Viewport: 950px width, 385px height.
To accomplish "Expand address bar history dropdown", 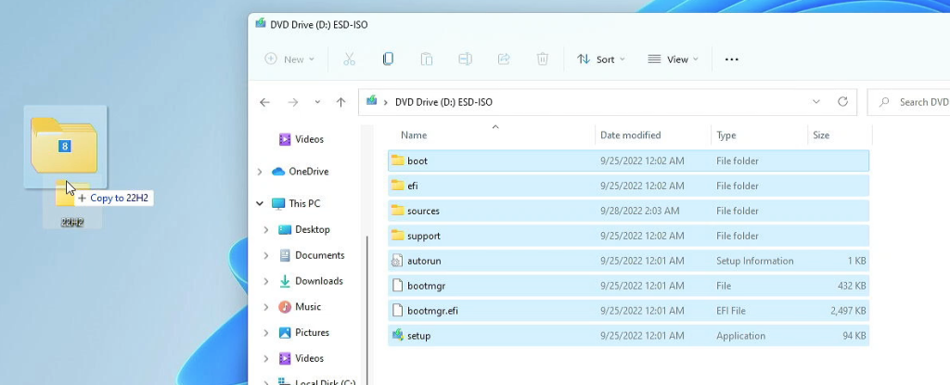I will click(816, 102).
